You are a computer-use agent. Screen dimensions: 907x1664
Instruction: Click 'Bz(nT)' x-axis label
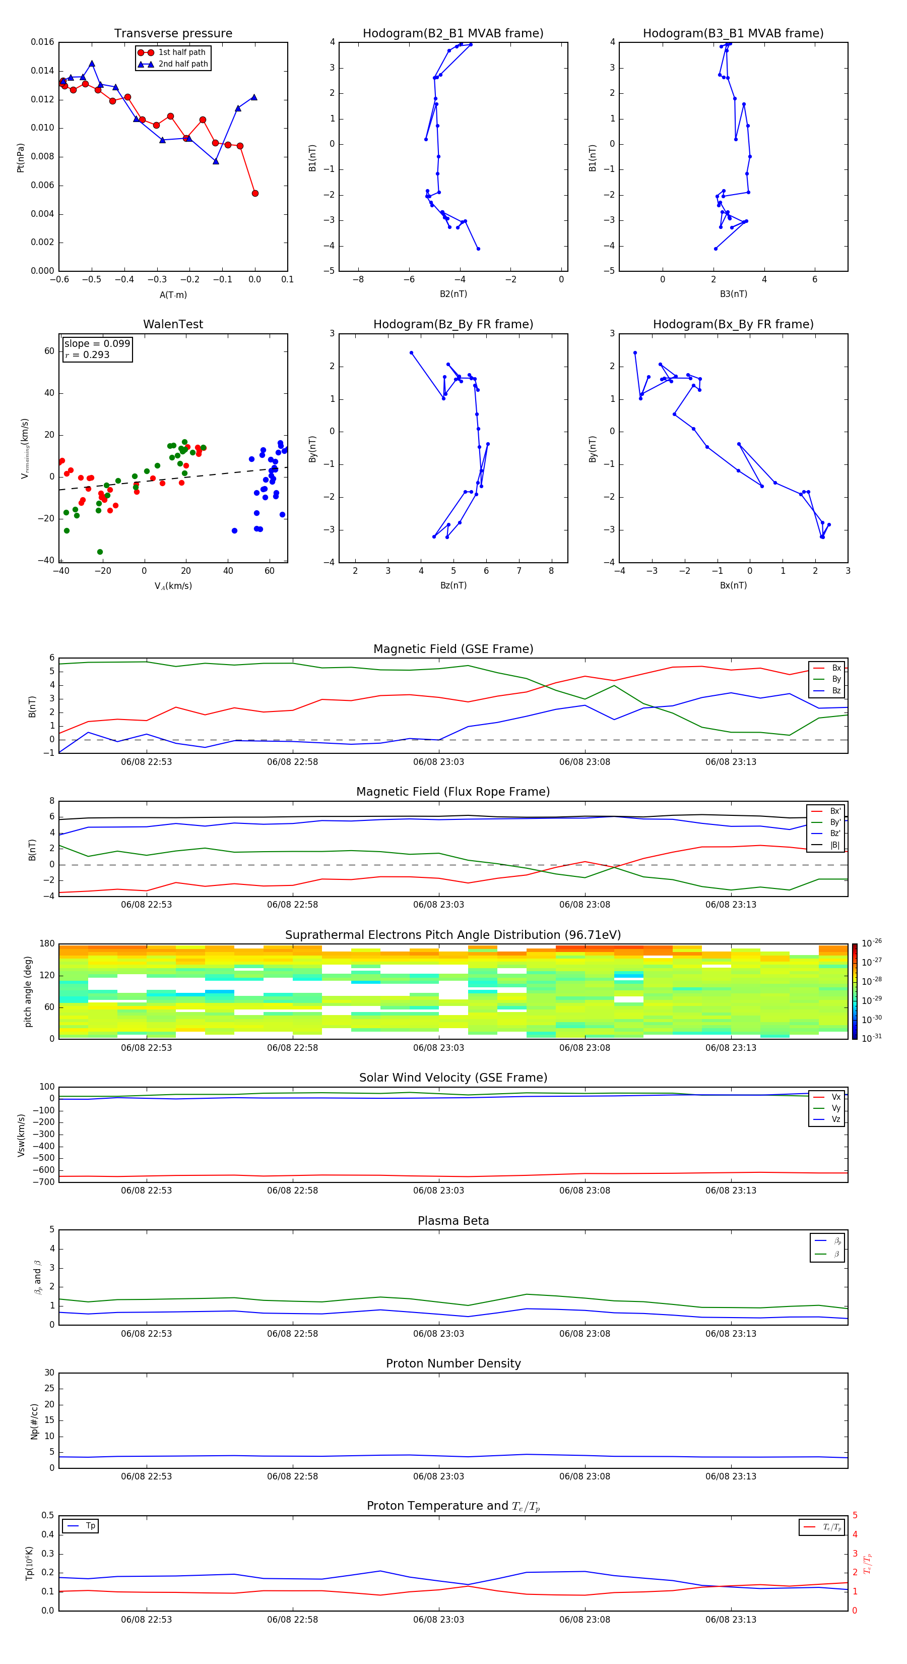coord(453,585)
